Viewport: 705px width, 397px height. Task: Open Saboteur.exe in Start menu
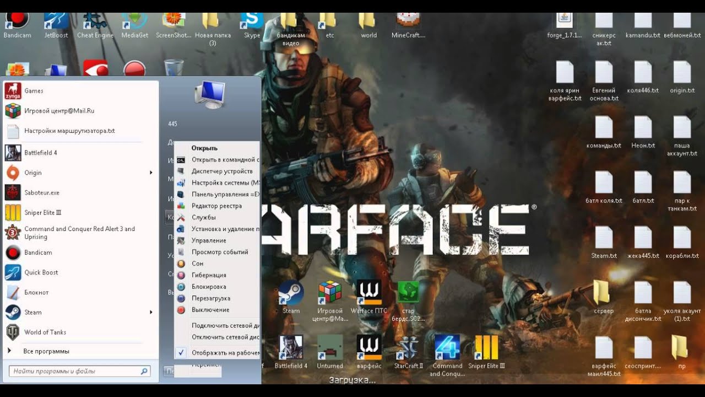tap(81, 192)
